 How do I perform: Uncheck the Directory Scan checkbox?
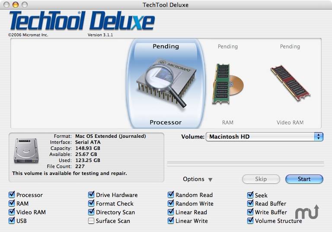point(91,212)
